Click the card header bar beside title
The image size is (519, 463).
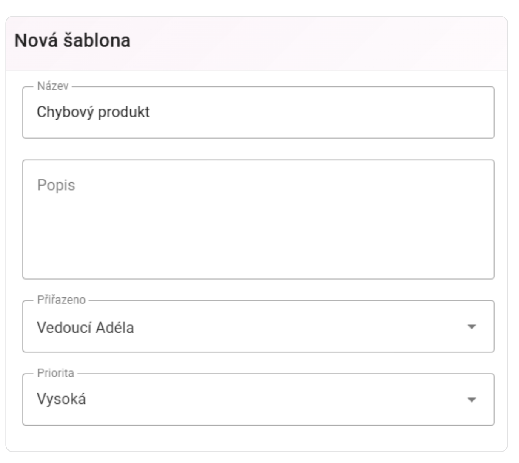point(319,43)
